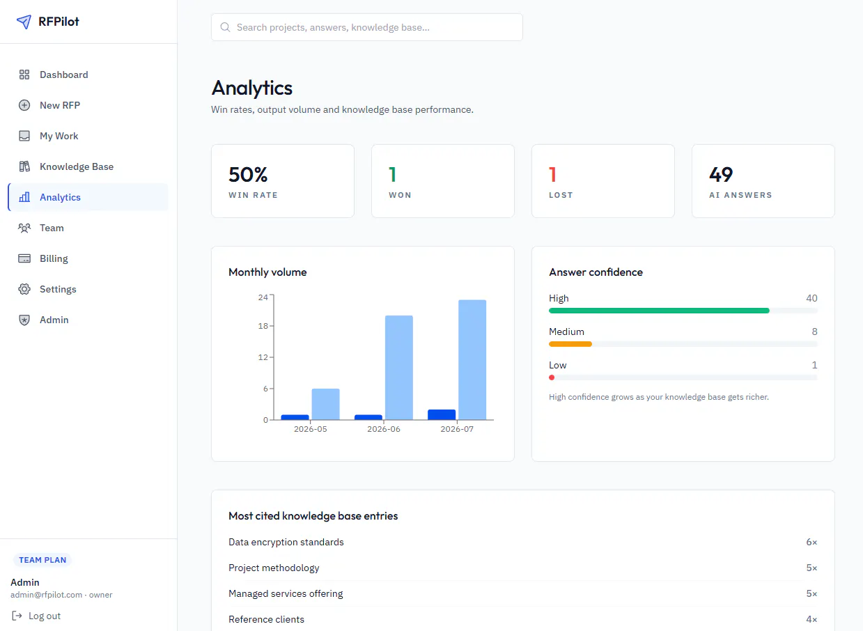Click the Knowledge Base books icon
The height and width of the screenshot is (631, 863).
pos(24,166)
